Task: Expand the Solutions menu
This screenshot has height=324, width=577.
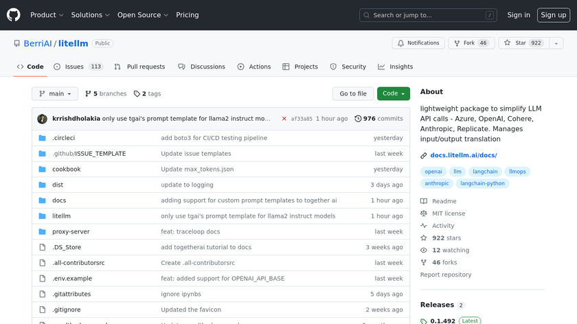Action: [x=90, y=15]
